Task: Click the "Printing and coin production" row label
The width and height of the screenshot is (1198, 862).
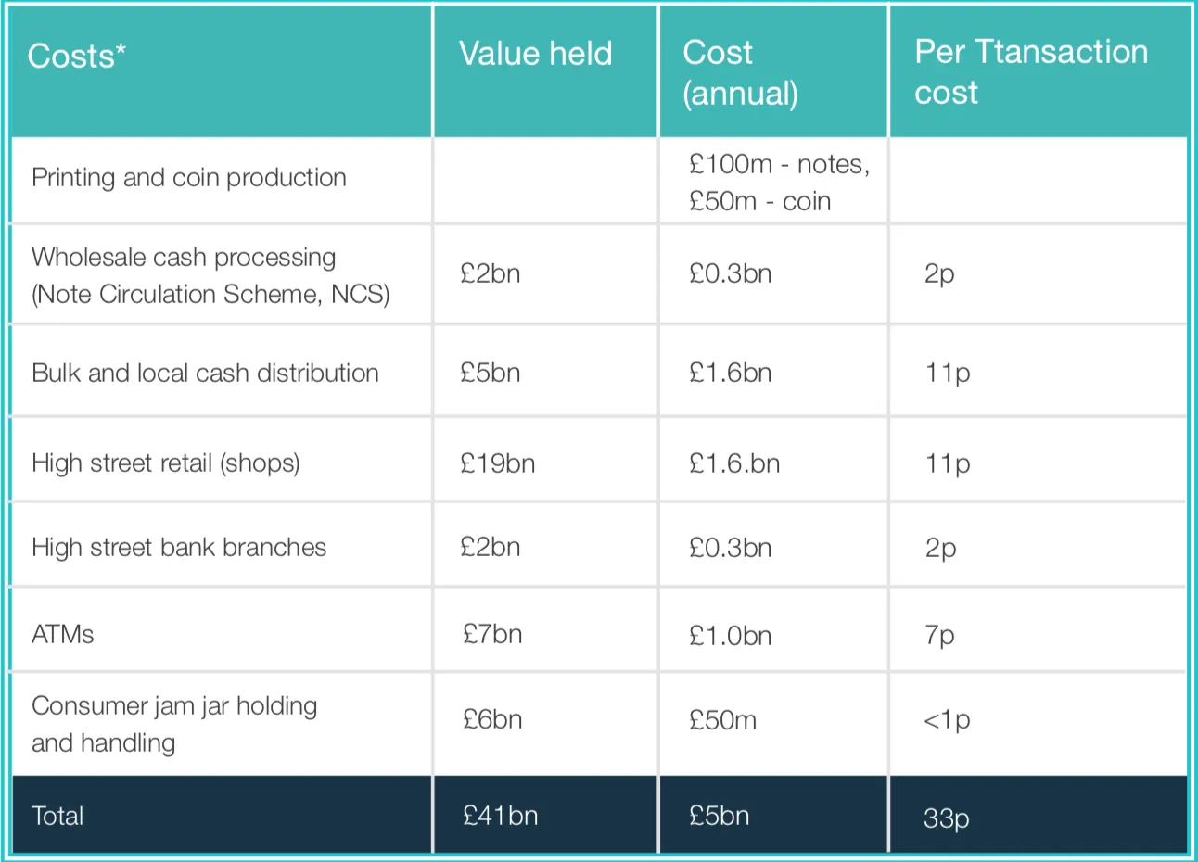Action: click(189, 178)
